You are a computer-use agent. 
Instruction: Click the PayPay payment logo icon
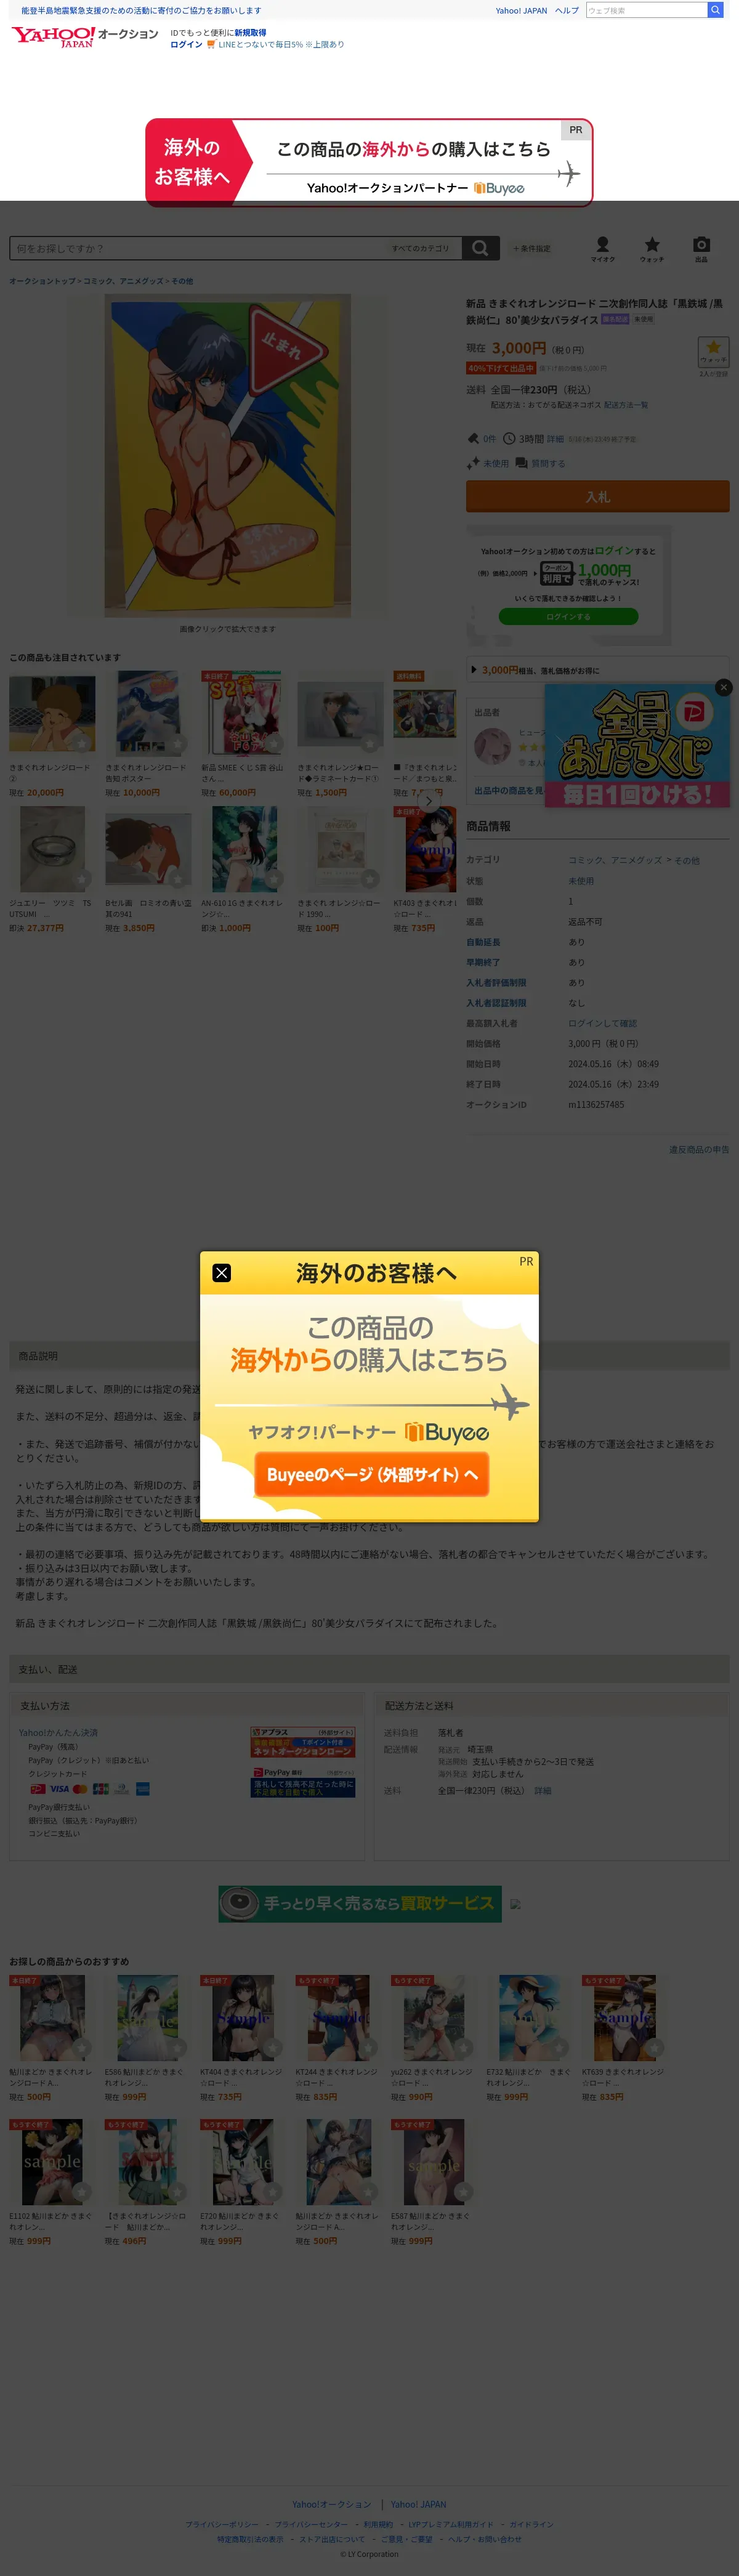[37, 1789]
